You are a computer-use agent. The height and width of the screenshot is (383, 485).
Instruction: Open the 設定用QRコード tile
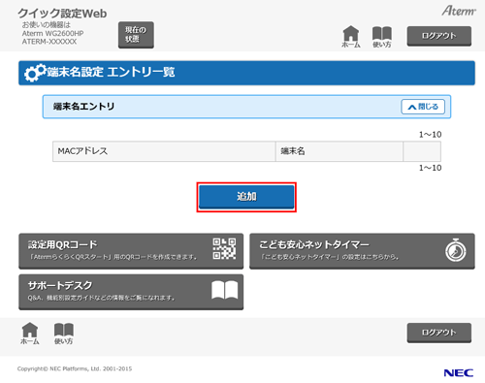coord(131,251)
